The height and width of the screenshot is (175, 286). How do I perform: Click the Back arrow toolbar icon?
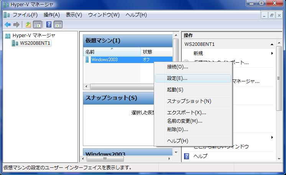[x=7, y=25]
